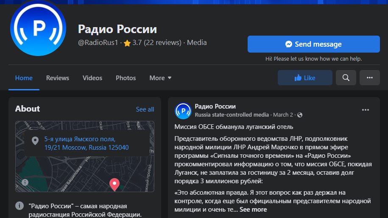Select the Photos tab

[x=126, y=78]
